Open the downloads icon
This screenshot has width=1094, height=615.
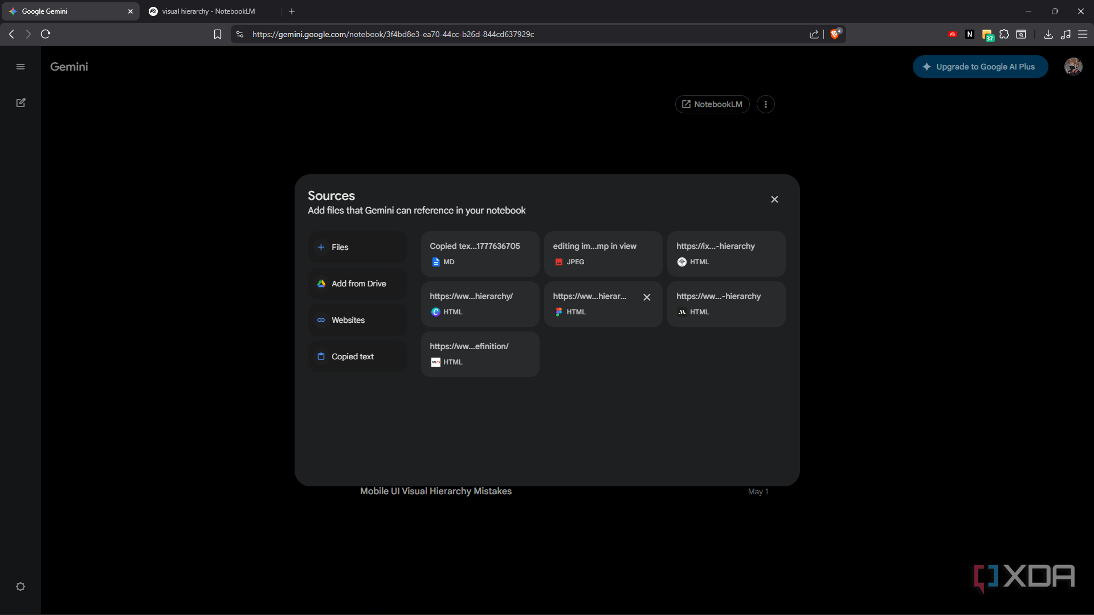click(x=1048, y=34)
